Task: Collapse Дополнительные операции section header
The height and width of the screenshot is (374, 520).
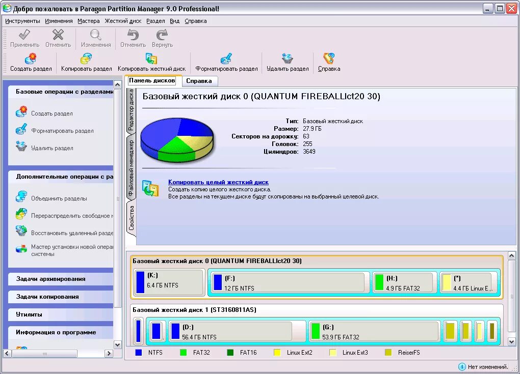Action: tap(61, 177)
